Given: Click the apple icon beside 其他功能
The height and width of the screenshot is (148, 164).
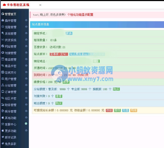Looking at the screenshot, I should tap(3, 117).
